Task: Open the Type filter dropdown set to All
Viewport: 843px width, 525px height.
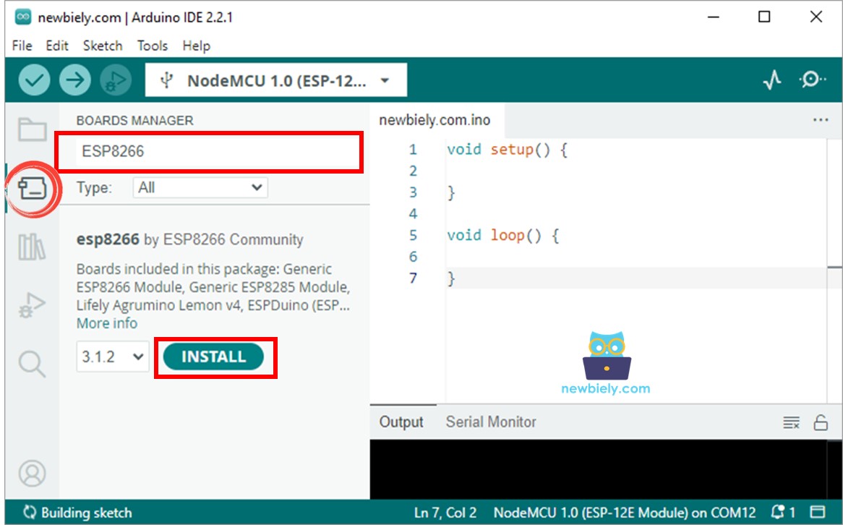Action: pyautogui.click(x=200, y=187)
